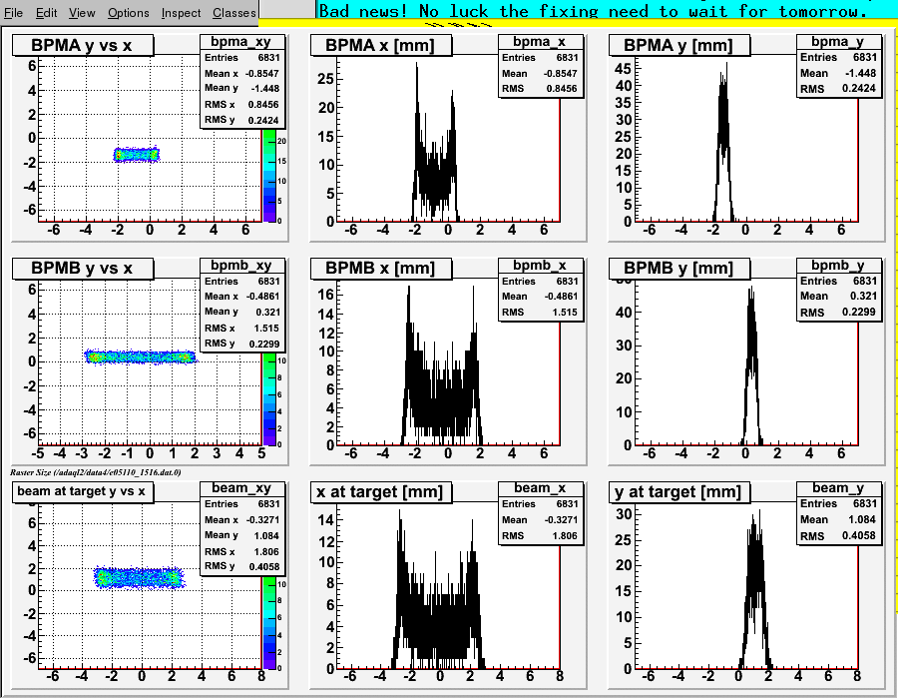
Task: Click the 'Raster Size' file path label
Action: point(95,472)
